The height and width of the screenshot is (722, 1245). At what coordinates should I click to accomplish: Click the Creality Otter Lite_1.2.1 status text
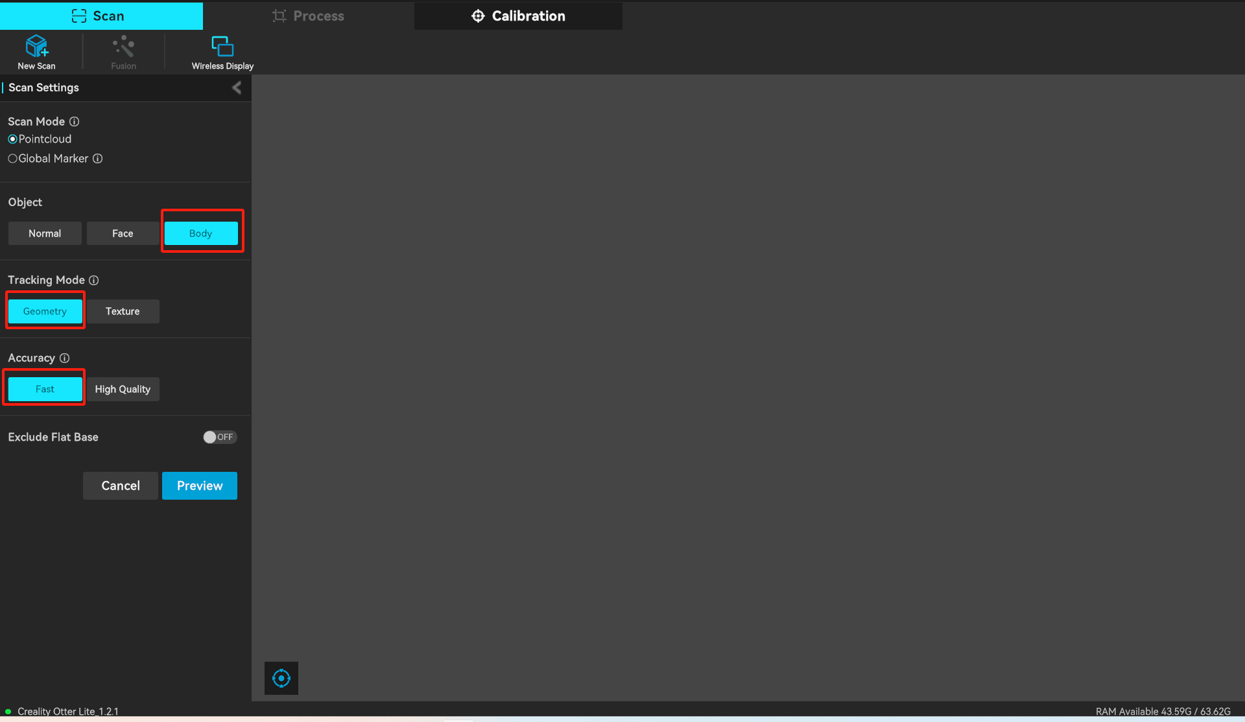(x=68, y=712)
